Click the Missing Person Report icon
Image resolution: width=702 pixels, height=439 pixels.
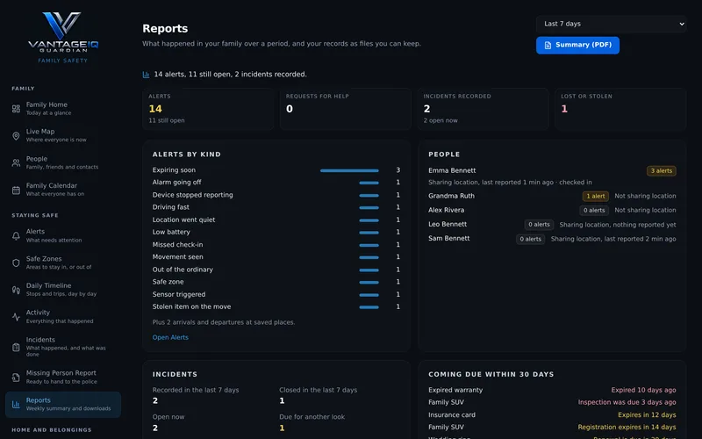coord(16,378)
